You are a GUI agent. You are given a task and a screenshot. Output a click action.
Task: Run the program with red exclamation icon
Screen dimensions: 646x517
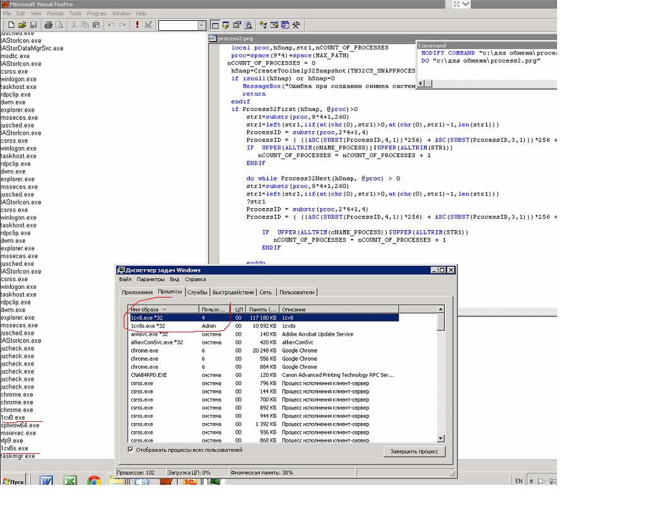(137, 25)
